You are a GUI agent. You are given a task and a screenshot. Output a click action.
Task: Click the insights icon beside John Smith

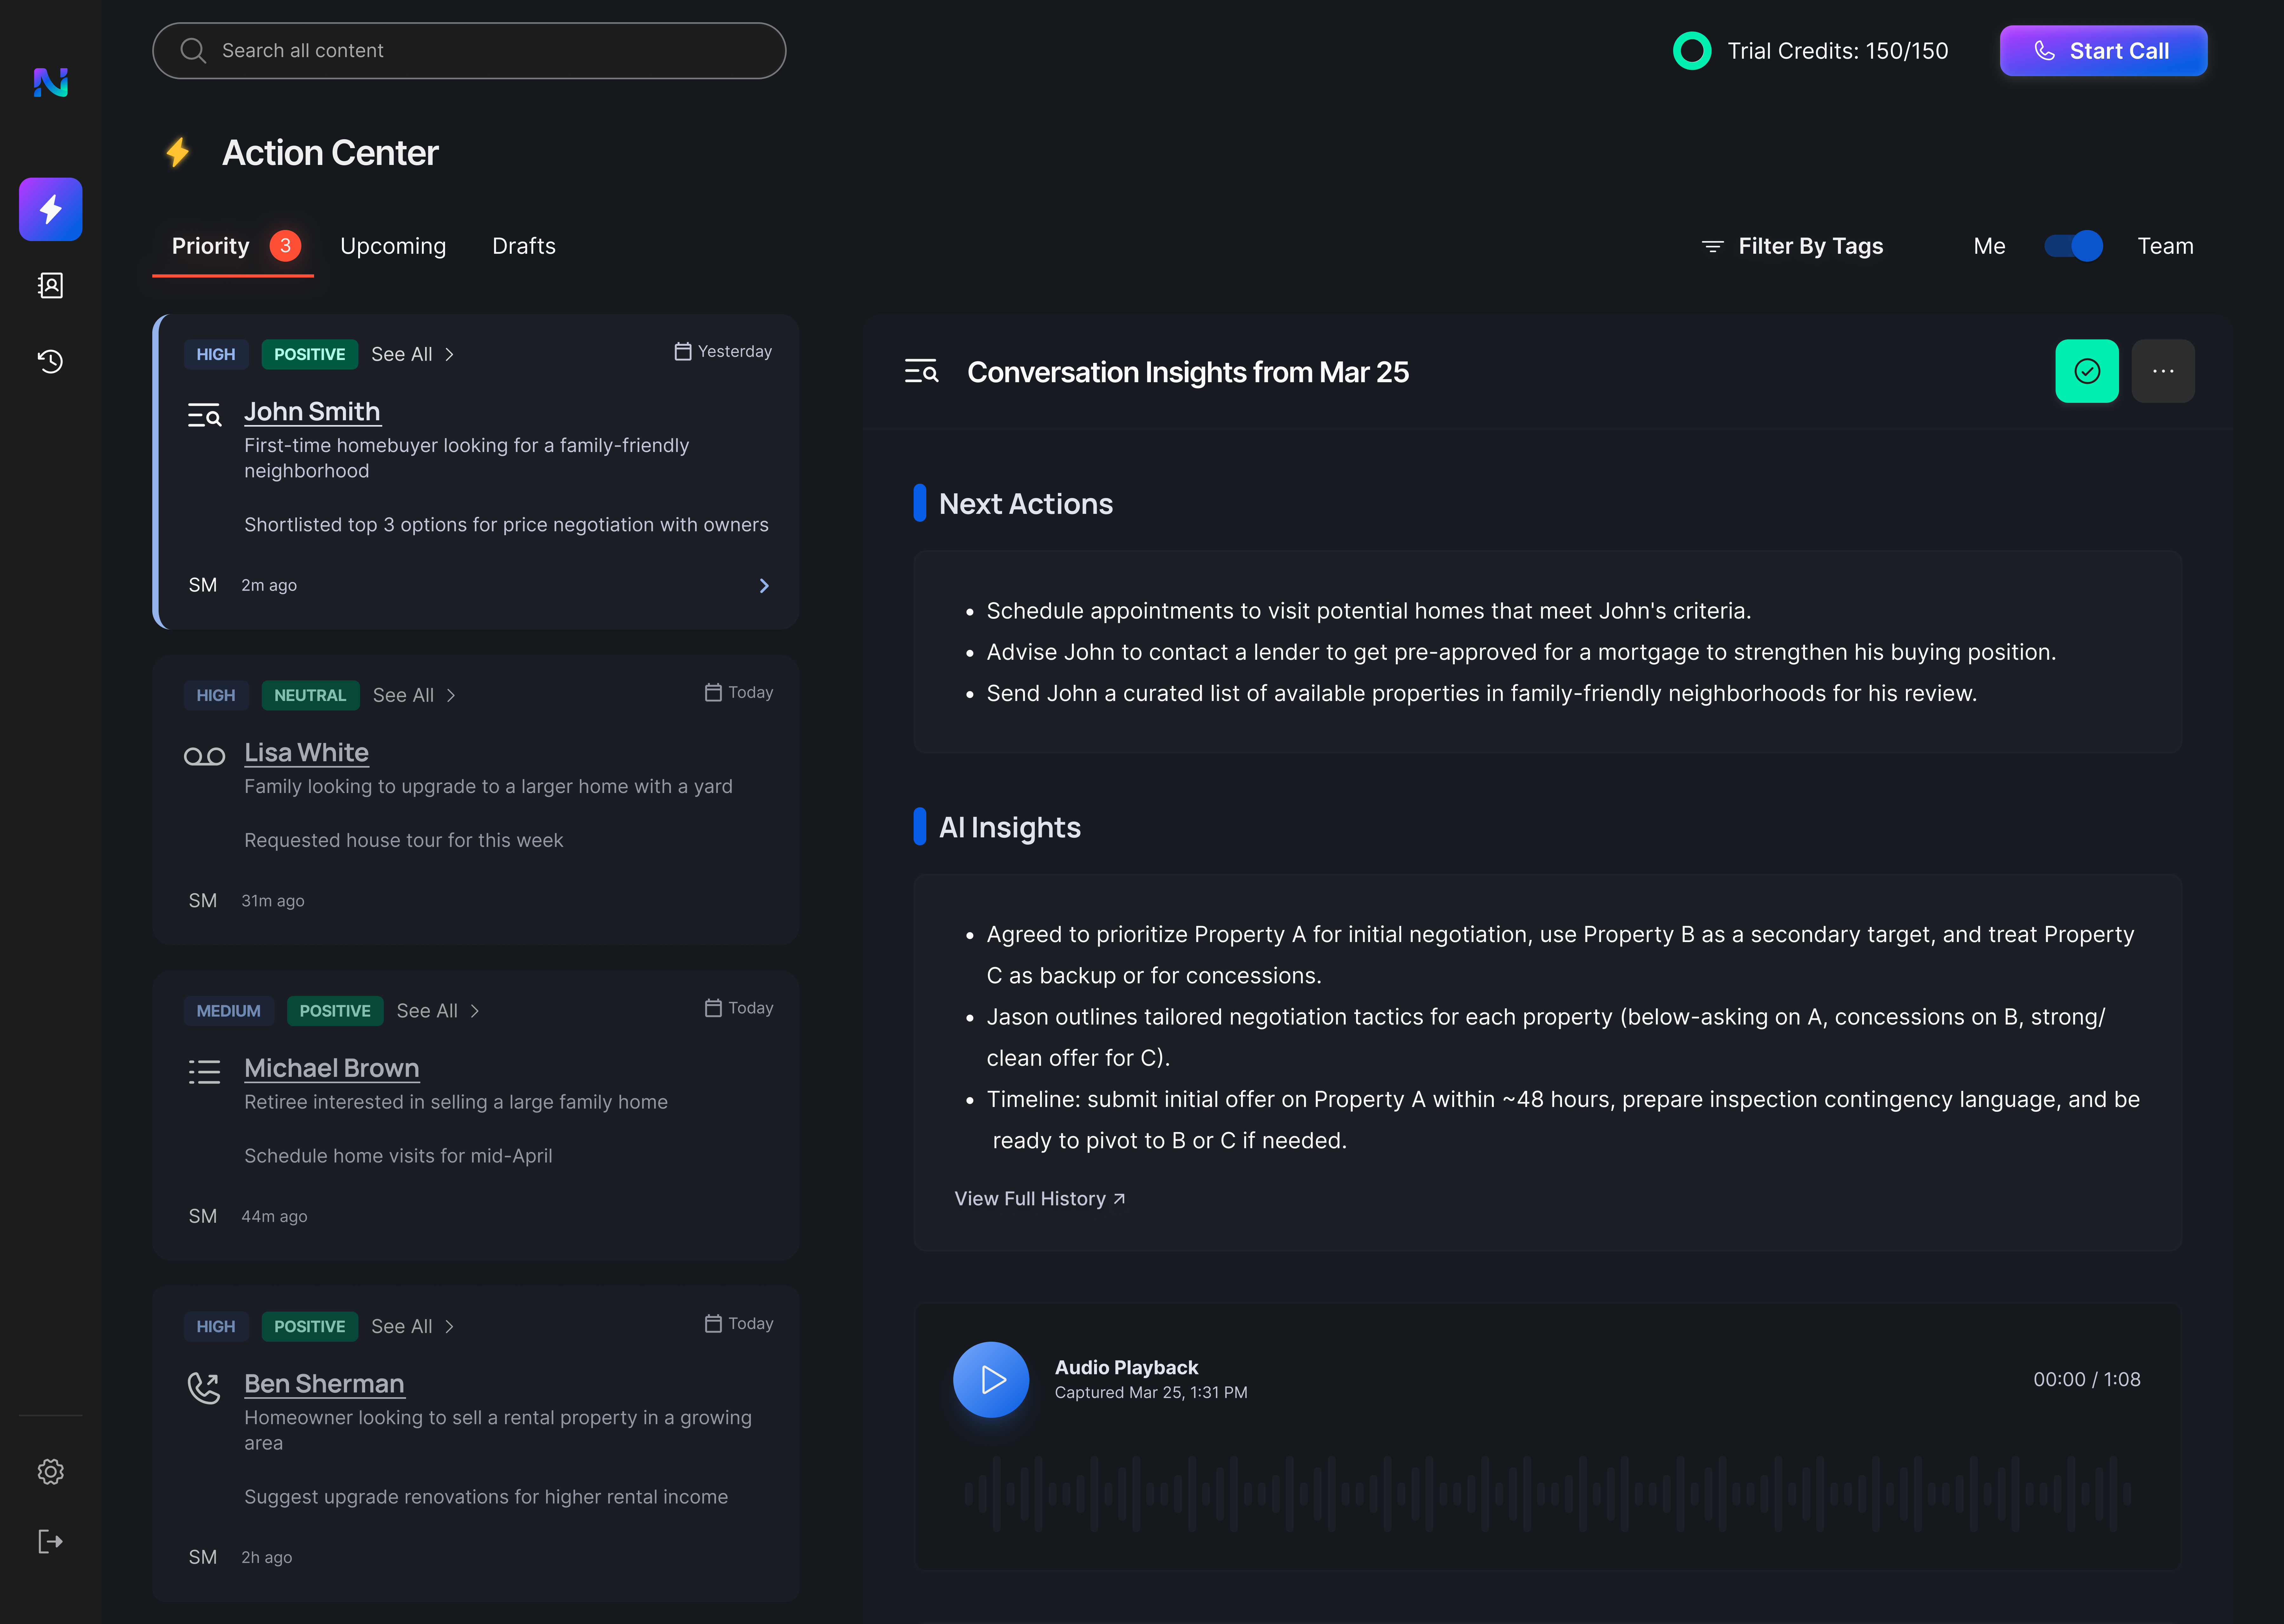coord(205,415)
